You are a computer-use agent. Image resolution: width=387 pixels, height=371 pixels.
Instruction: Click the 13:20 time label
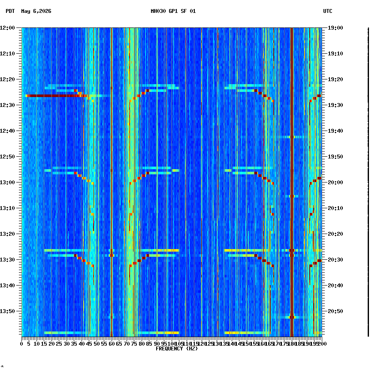(7, 234)
